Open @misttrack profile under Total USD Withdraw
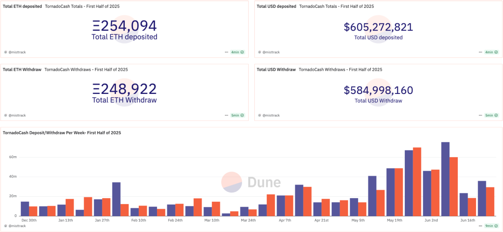 tap(271, 115)
